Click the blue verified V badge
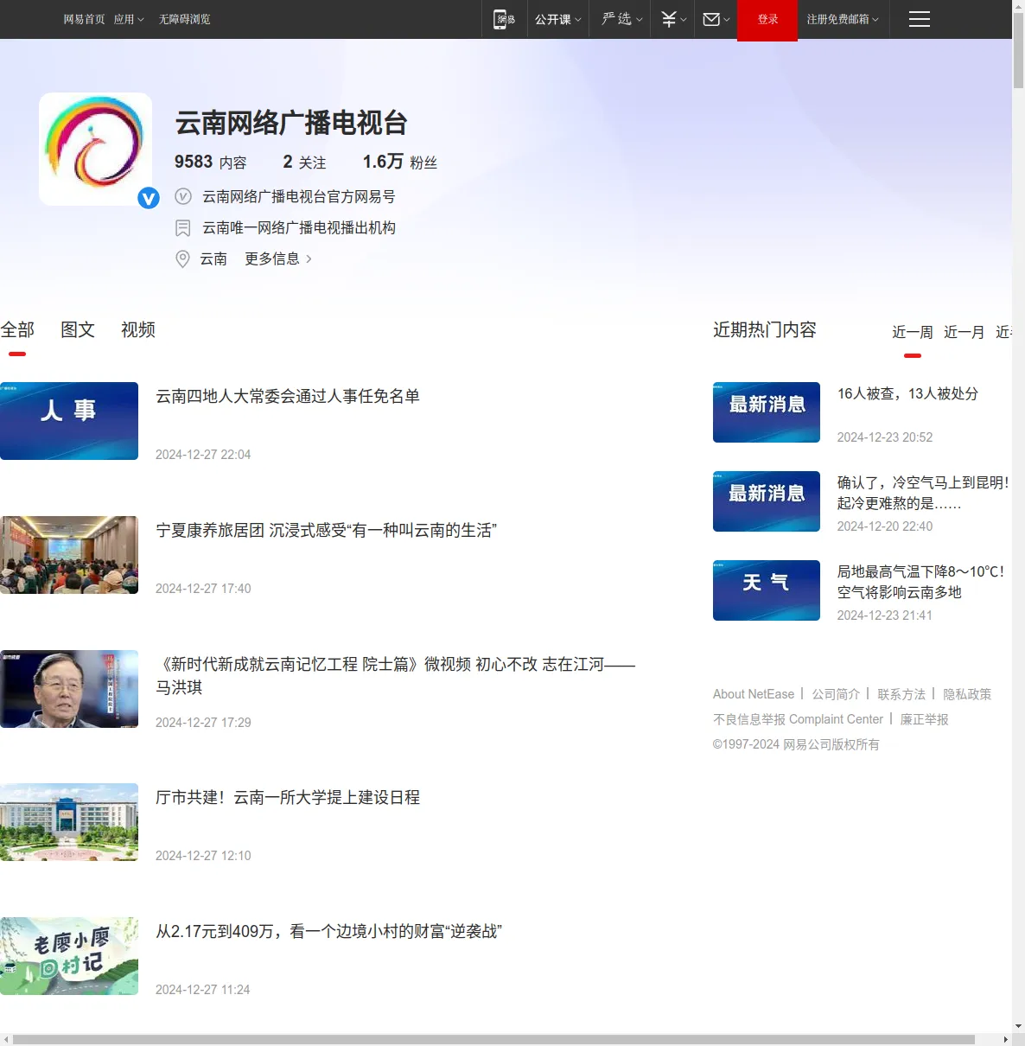 coord(149,198)
